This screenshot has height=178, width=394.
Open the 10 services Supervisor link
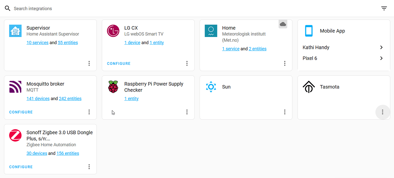(37, 43)
